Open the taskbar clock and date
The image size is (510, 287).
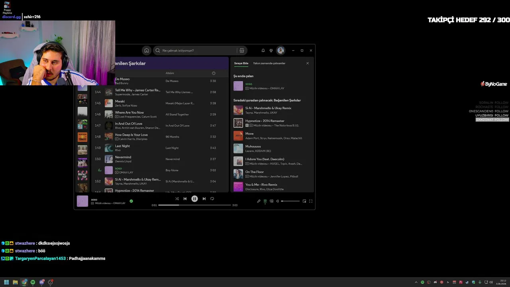pyautogui.click(x=501, y=282)
